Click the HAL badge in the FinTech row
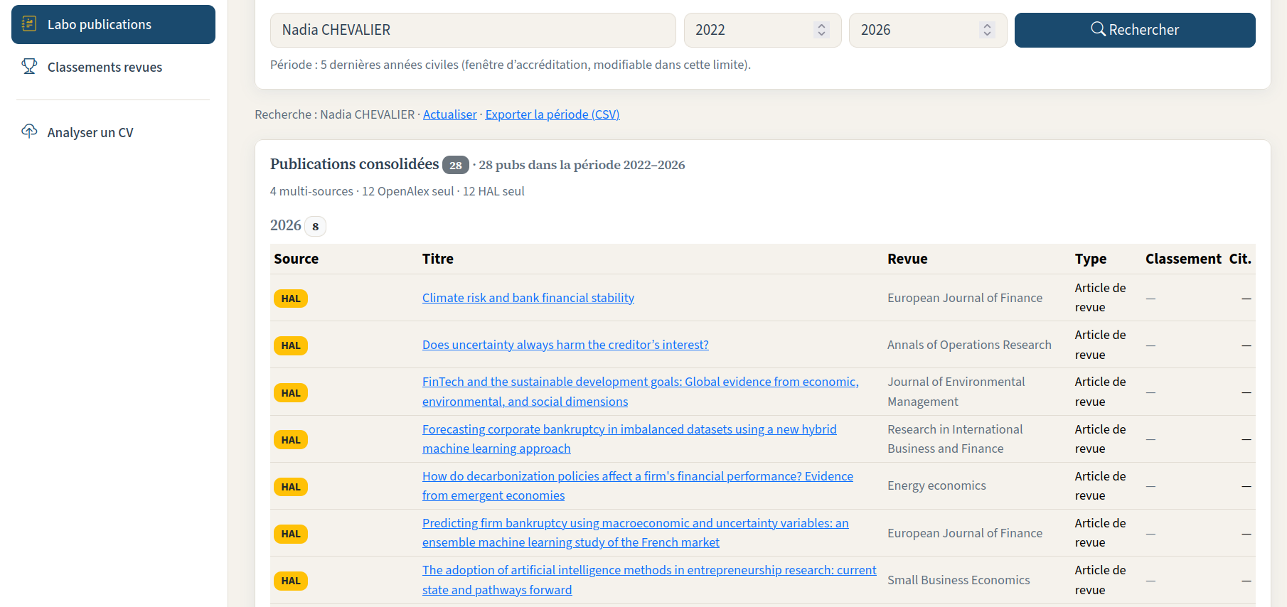 pyautogui.click(x=291, y=393)
